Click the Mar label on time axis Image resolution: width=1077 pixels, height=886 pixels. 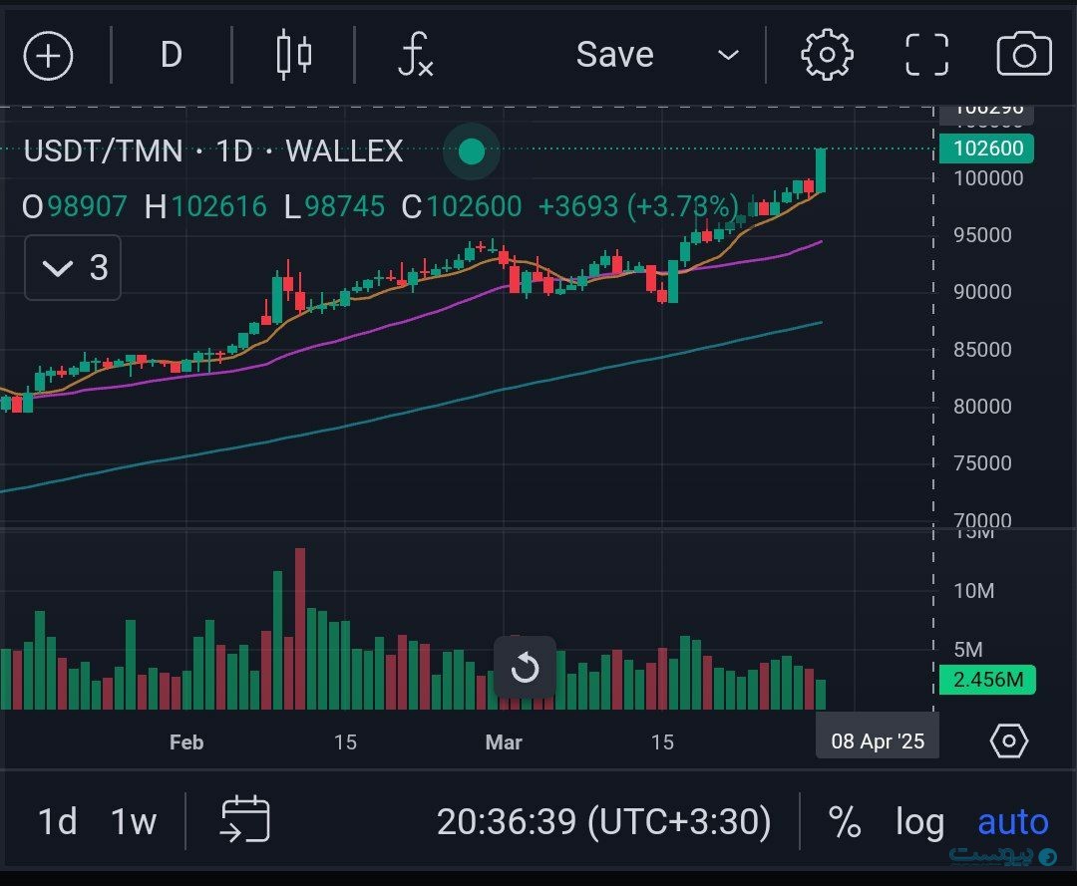point(504,741)
